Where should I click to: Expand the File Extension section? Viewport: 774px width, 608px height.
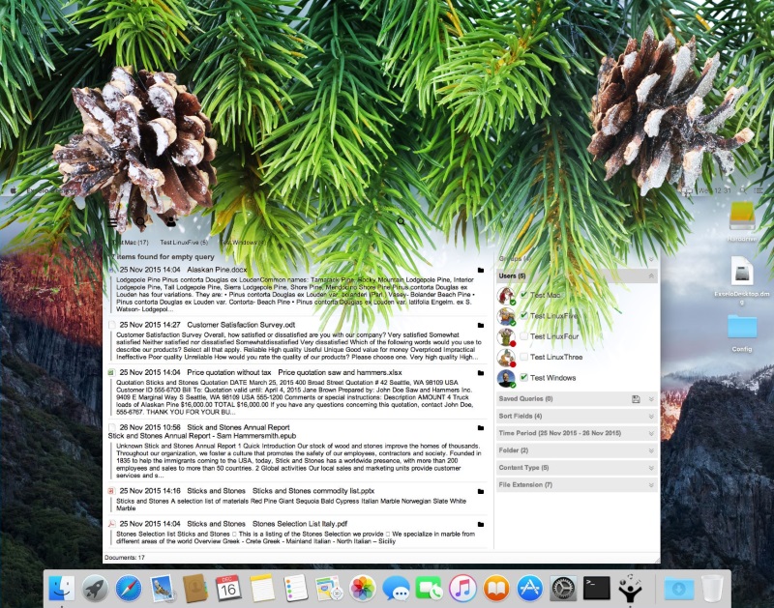(x=651, y=485)
